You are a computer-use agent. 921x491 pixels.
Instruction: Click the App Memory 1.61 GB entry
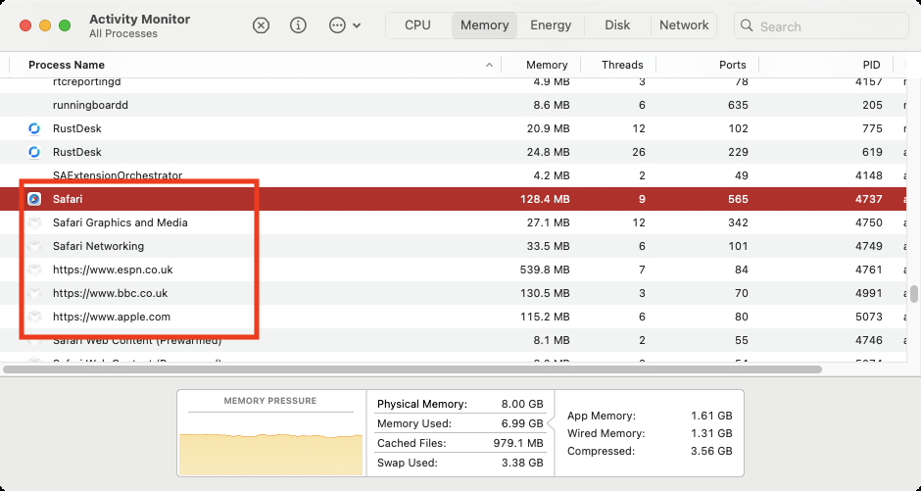tap(650, 416)
